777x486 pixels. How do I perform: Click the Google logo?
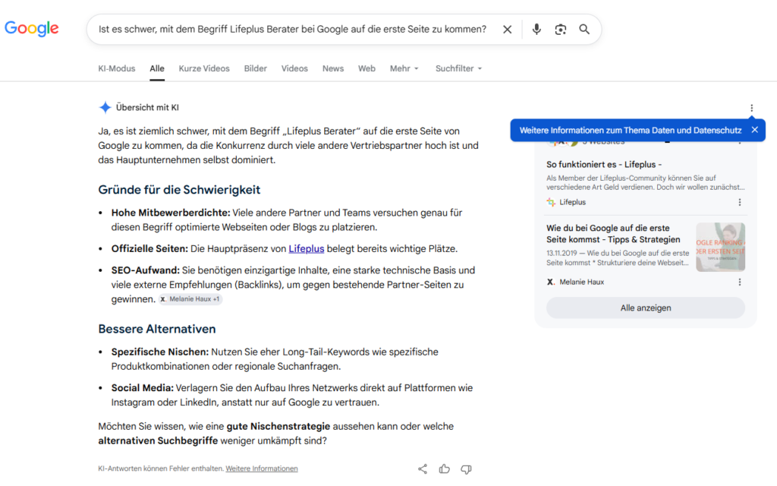coord(32,28)
